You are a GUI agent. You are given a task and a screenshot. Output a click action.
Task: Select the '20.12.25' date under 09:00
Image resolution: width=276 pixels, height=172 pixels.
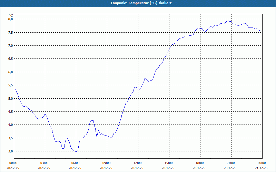(x=106, y=168)
